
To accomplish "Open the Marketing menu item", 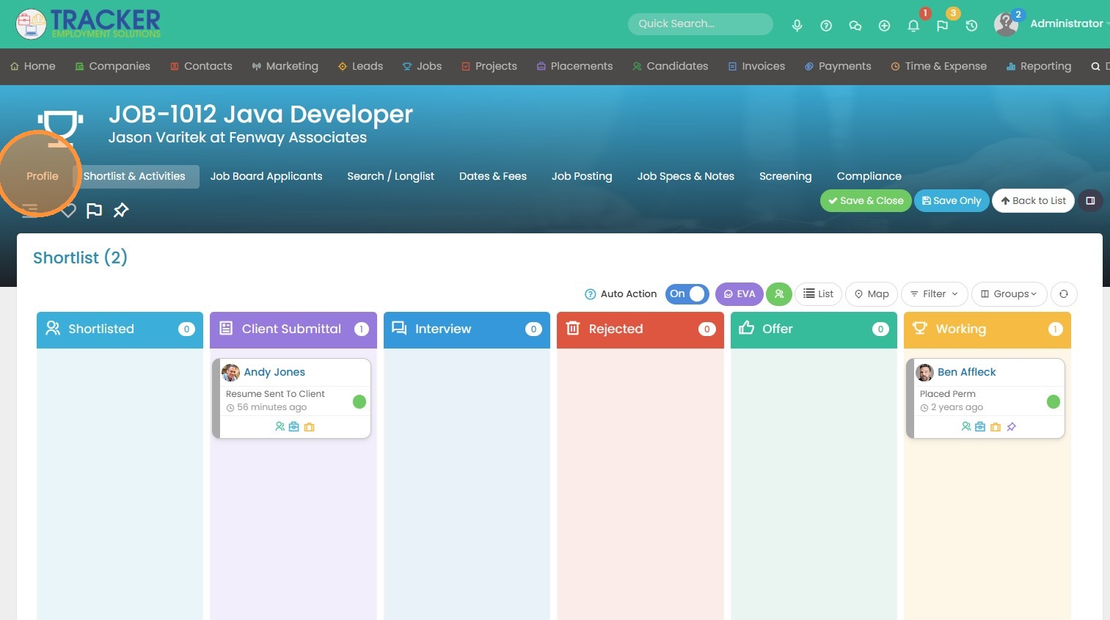I will 285,66.
